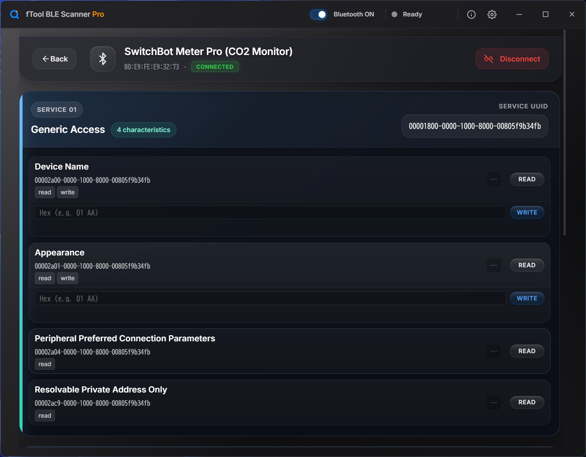The image size is (586, 457).
Task: Read Peripheral Preferred Connection Parameters
Action: (x=527, y=351)
